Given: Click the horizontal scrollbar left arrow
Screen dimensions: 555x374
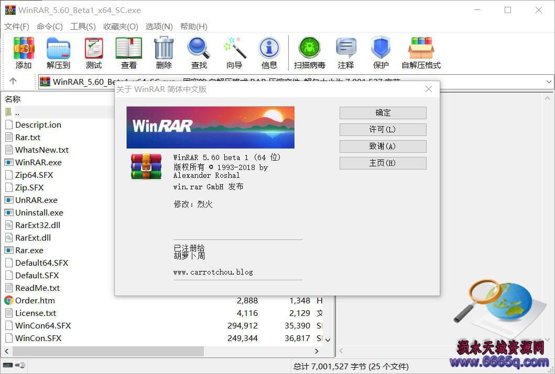Looking at the screenshot, I should pos(7,351).
